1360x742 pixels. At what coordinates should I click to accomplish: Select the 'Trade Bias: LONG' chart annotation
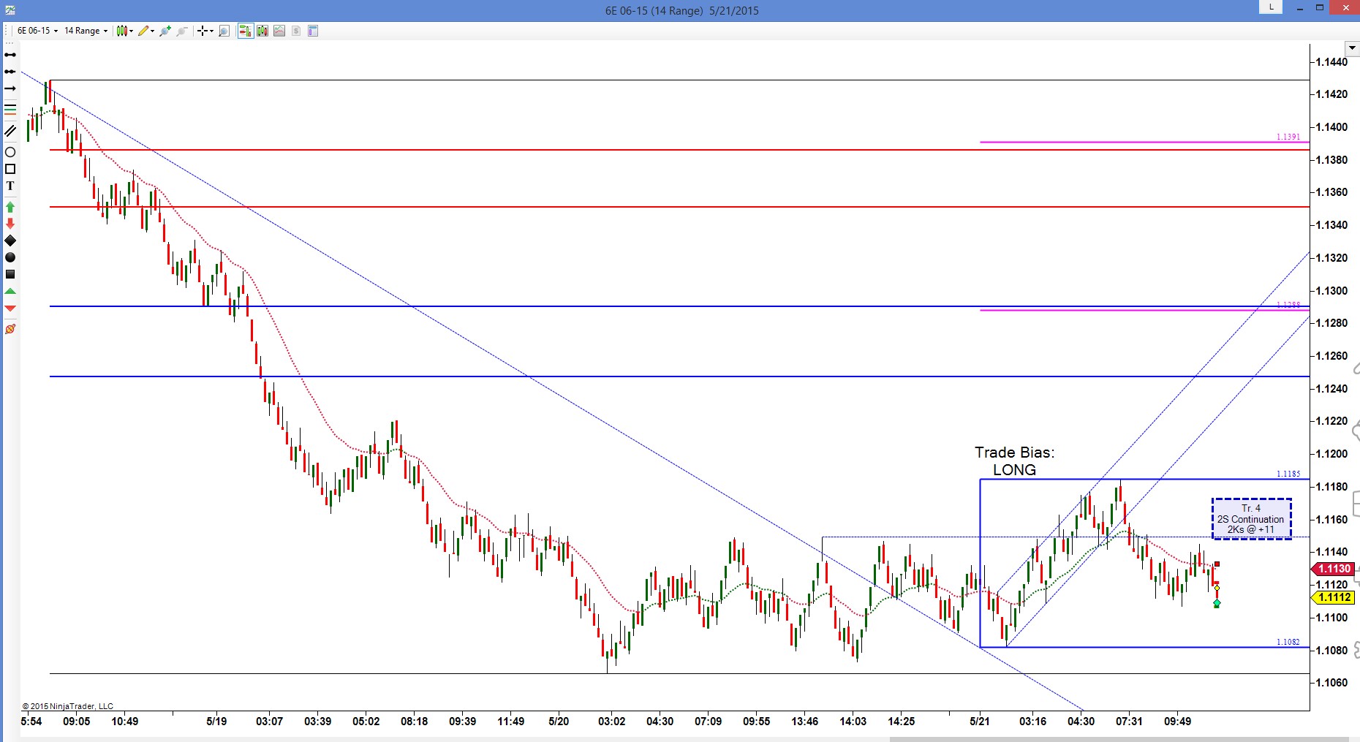point(1014,461)
